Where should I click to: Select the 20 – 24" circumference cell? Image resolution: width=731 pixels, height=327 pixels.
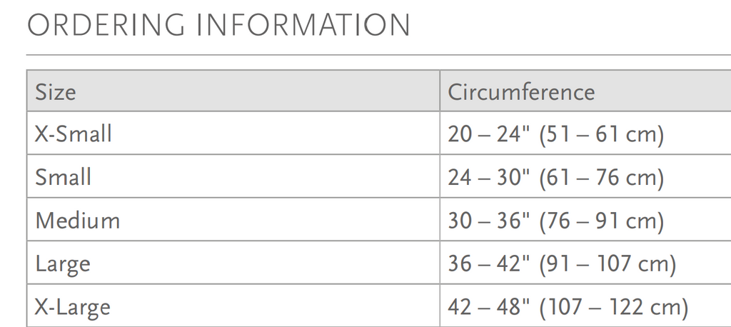pos(585,133)
